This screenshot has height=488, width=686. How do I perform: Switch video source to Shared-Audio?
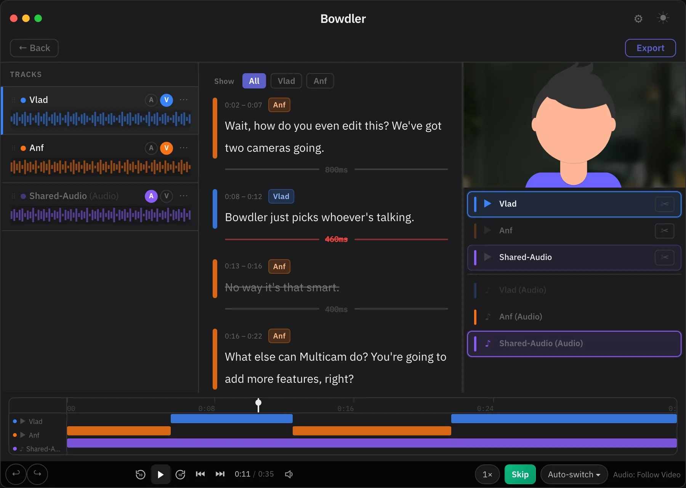point(574,257)
